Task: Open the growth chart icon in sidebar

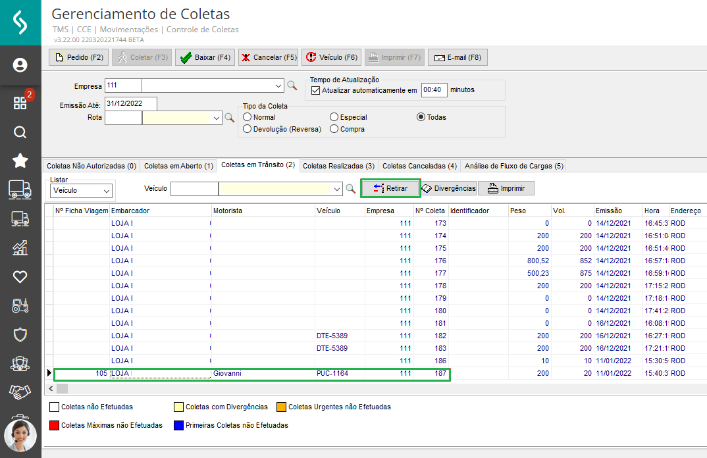Action: [x=20, y=247]
